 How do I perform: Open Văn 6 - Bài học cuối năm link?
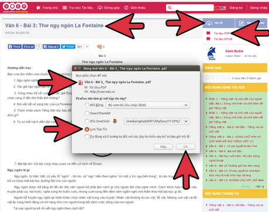(234, 158)
